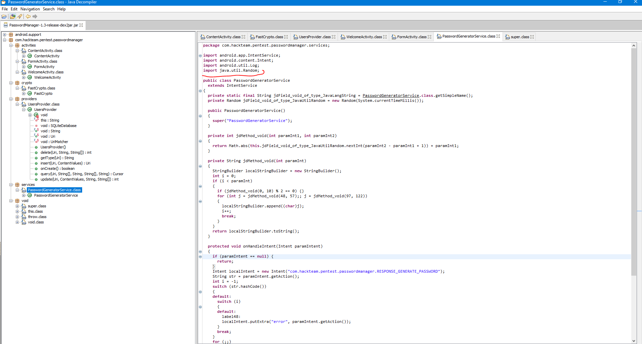642x344 pixels.
Task: Switch to the UsersProvider.class tab
Action: coord(314,37)
